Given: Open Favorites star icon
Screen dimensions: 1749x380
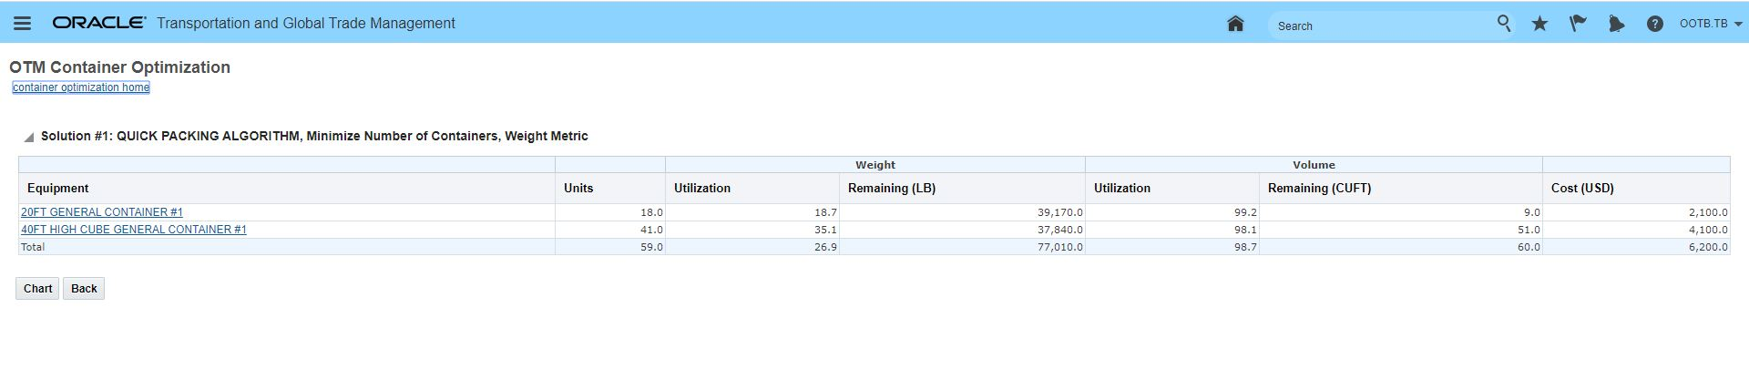Looking at the screenshot, I should [x=1539, y=24].
